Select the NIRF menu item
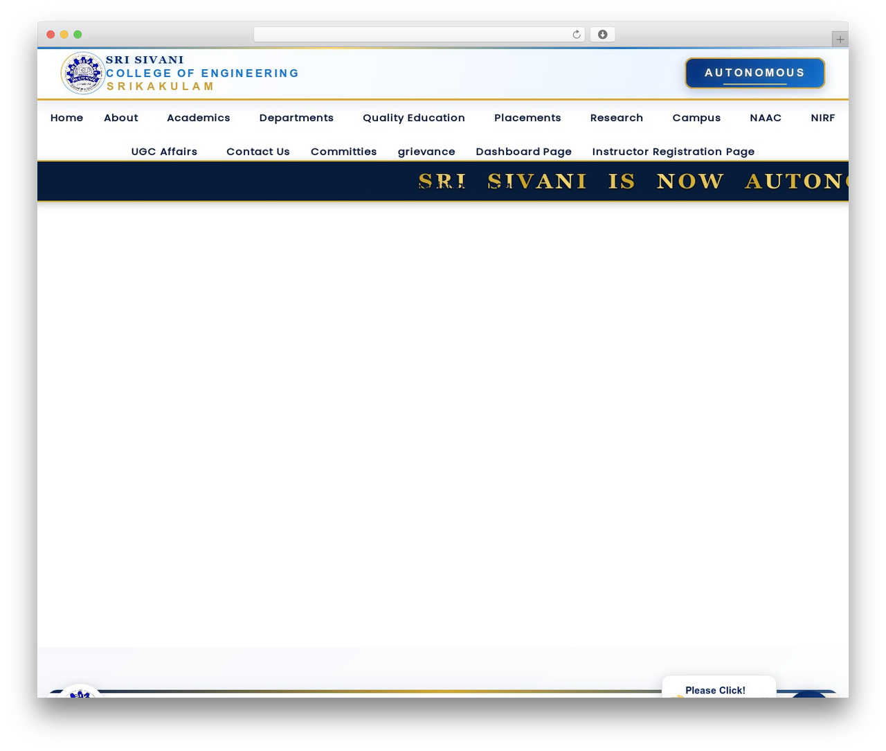Screen dimensions: 886x751 823,118
